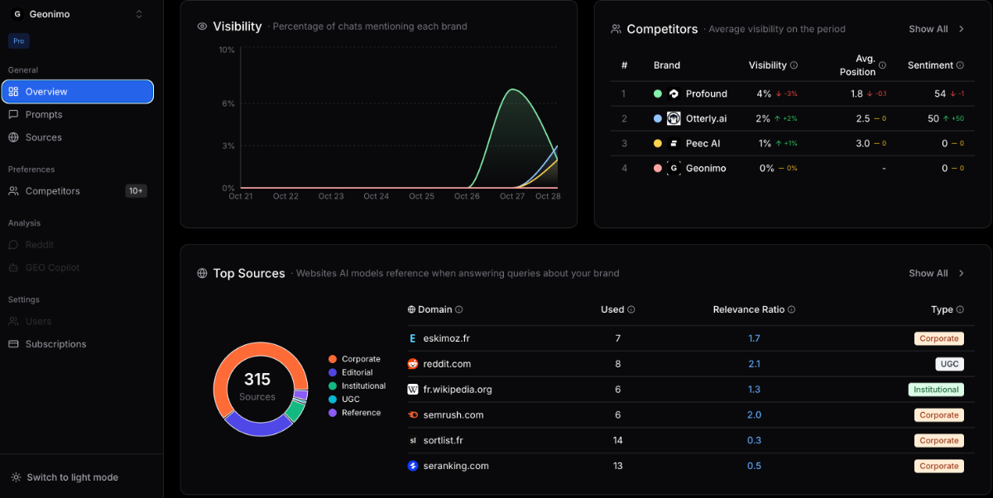The image size is (993, 498).
Task: Open Competitors under Preferences
Action: pyautogui.click(x=53, y=191)
